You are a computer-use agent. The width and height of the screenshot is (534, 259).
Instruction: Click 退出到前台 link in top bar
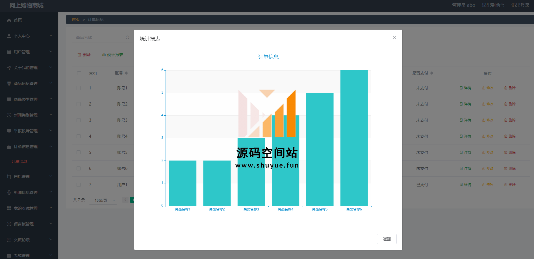click(493, 5)
